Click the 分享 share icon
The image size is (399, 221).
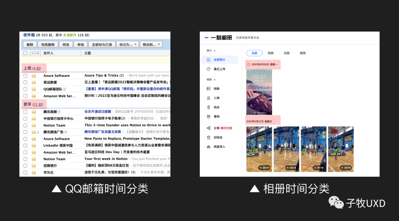coord(208,128)
